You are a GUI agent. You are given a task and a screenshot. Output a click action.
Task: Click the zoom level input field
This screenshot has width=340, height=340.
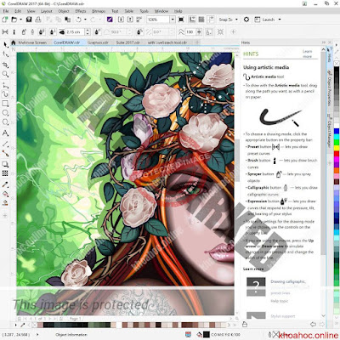[158, 20]
